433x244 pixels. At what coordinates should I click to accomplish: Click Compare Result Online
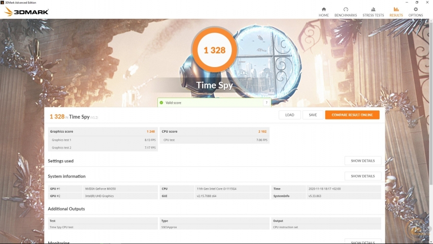(x=352, y=115)
